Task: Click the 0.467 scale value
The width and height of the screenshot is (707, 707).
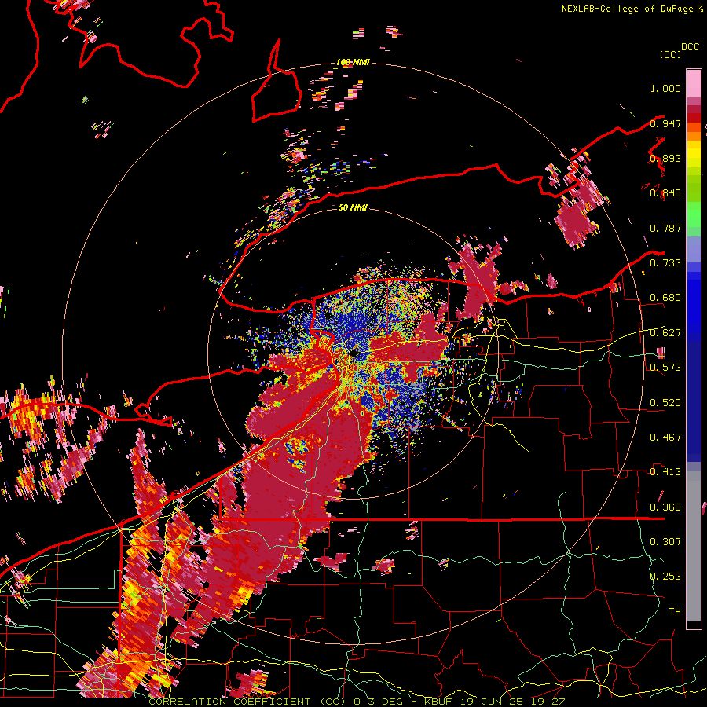Action: [665, 438]
